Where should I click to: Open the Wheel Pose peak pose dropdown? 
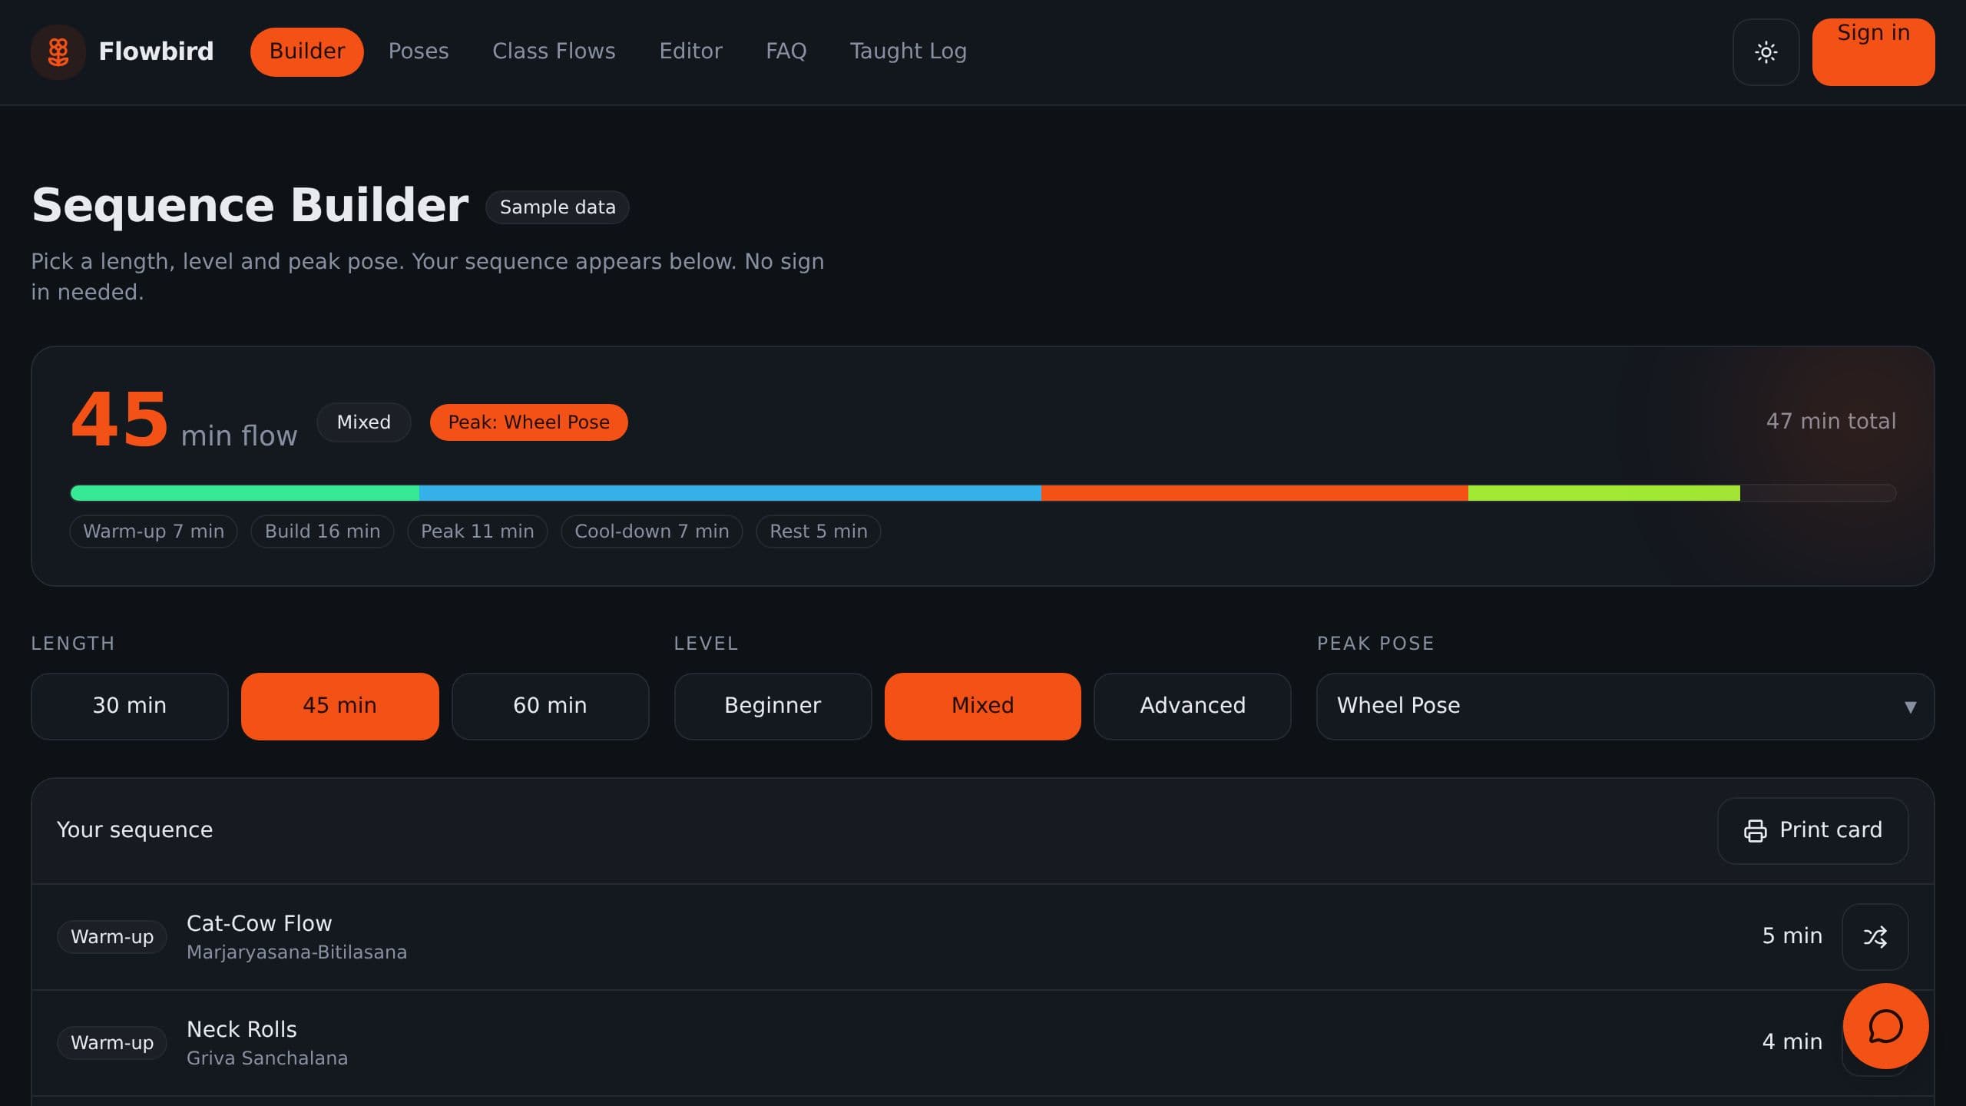pyautogui.click(x=1625, y=706)
